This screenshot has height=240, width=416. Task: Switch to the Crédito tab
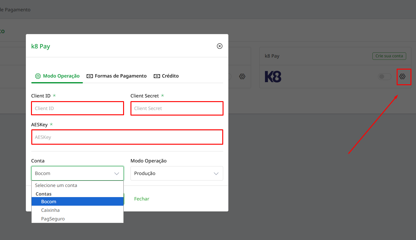pos(170,76)
